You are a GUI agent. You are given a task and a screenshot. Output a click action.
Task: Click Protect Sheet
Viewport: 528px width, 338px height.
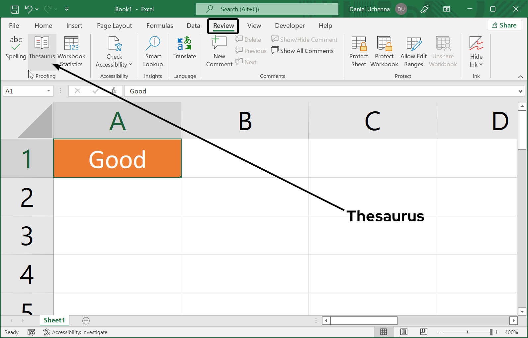pos(359,51)
